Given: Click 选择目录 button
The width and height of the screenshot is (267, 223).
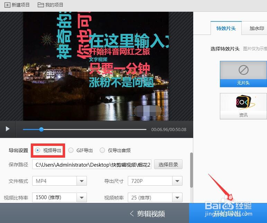Looking at the screenshot, I should [x=168, y=164].
